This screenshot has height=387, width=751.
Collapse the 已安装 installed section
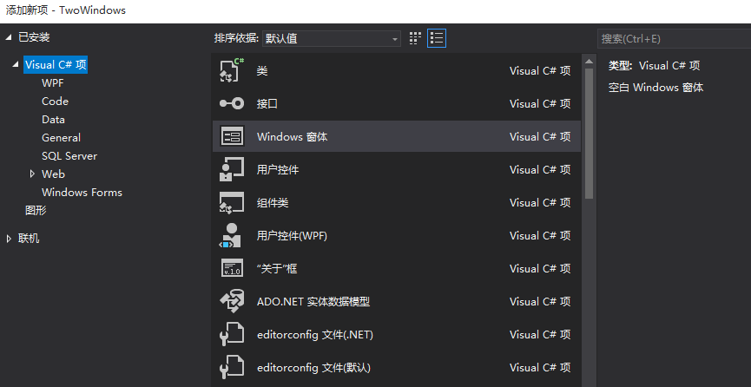point(9,38)
